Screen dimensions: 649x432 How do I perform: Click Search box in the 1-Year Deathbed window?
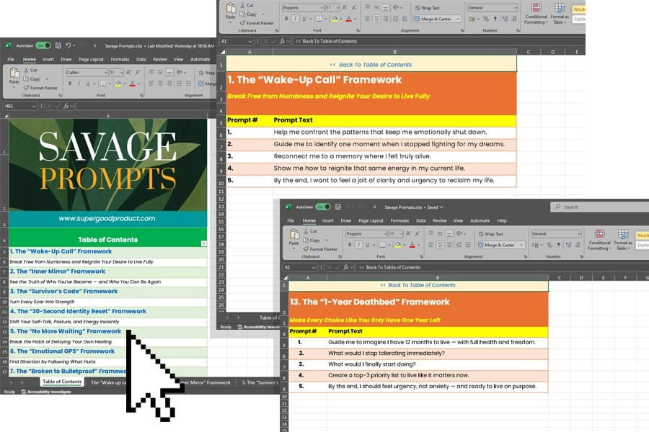(x=599, y=207)
